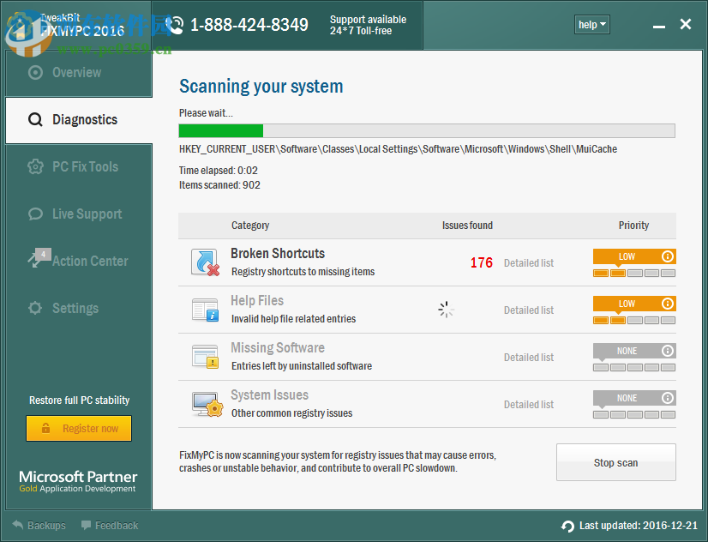Click the Live Support chat bubble icon

[x=35, y=214]
